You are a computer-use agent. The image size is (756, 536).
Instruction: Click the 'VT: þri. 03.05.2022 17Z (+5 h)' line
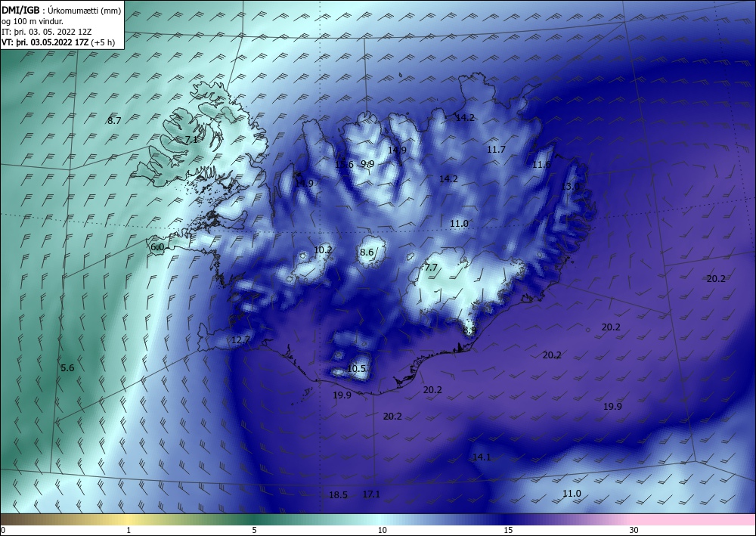[x=58, y=42]
